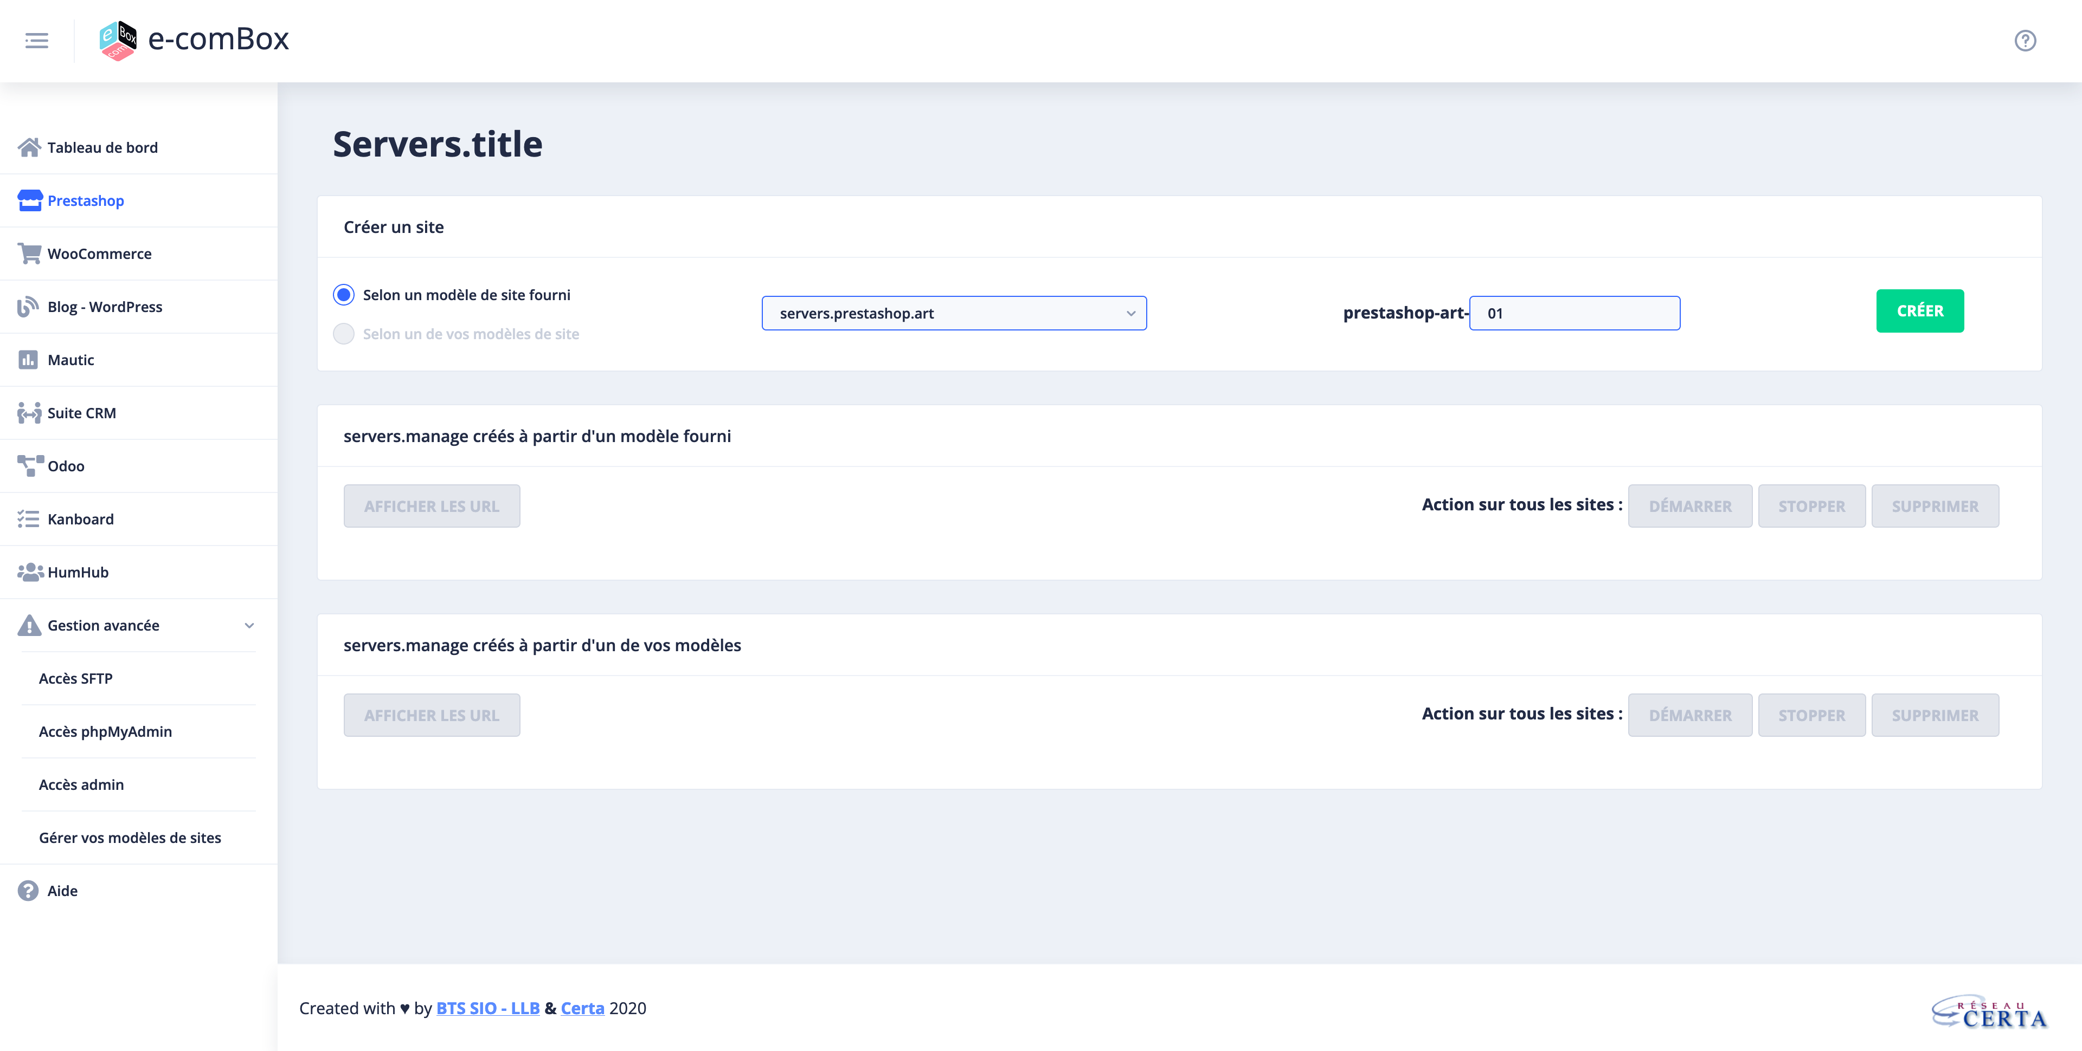Click SUPPRIMER for modèle fourni sites
This screenshot has width=2082, height=1051.
tap(1935, 507)
